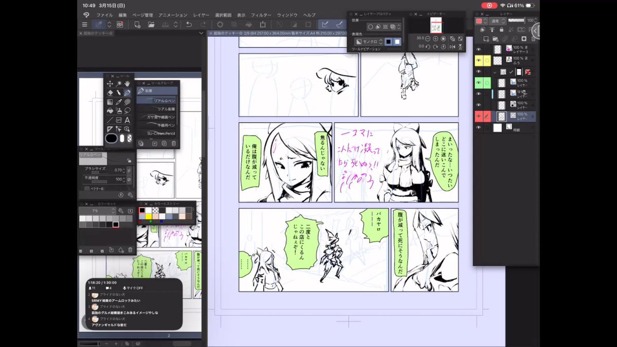The height and width of the screenshot is (347, 617).
Task: Pick the red swatch above the layer list
Action: click(x=479, y=20)
